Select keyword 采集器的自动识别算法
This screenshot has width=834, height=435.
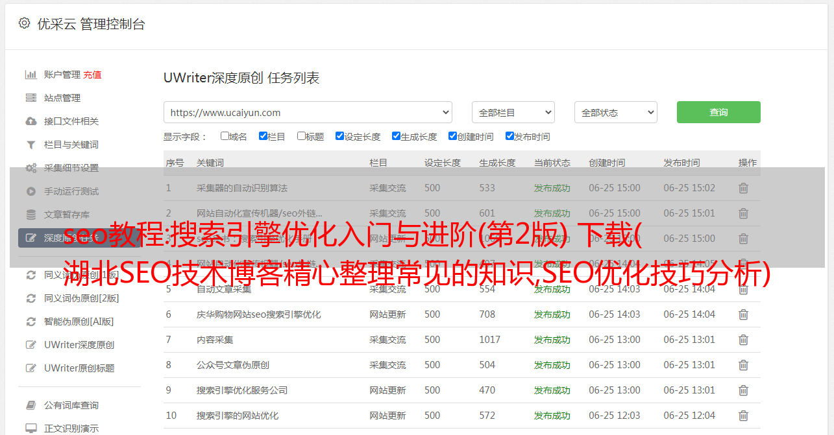(x=242, y=188)
